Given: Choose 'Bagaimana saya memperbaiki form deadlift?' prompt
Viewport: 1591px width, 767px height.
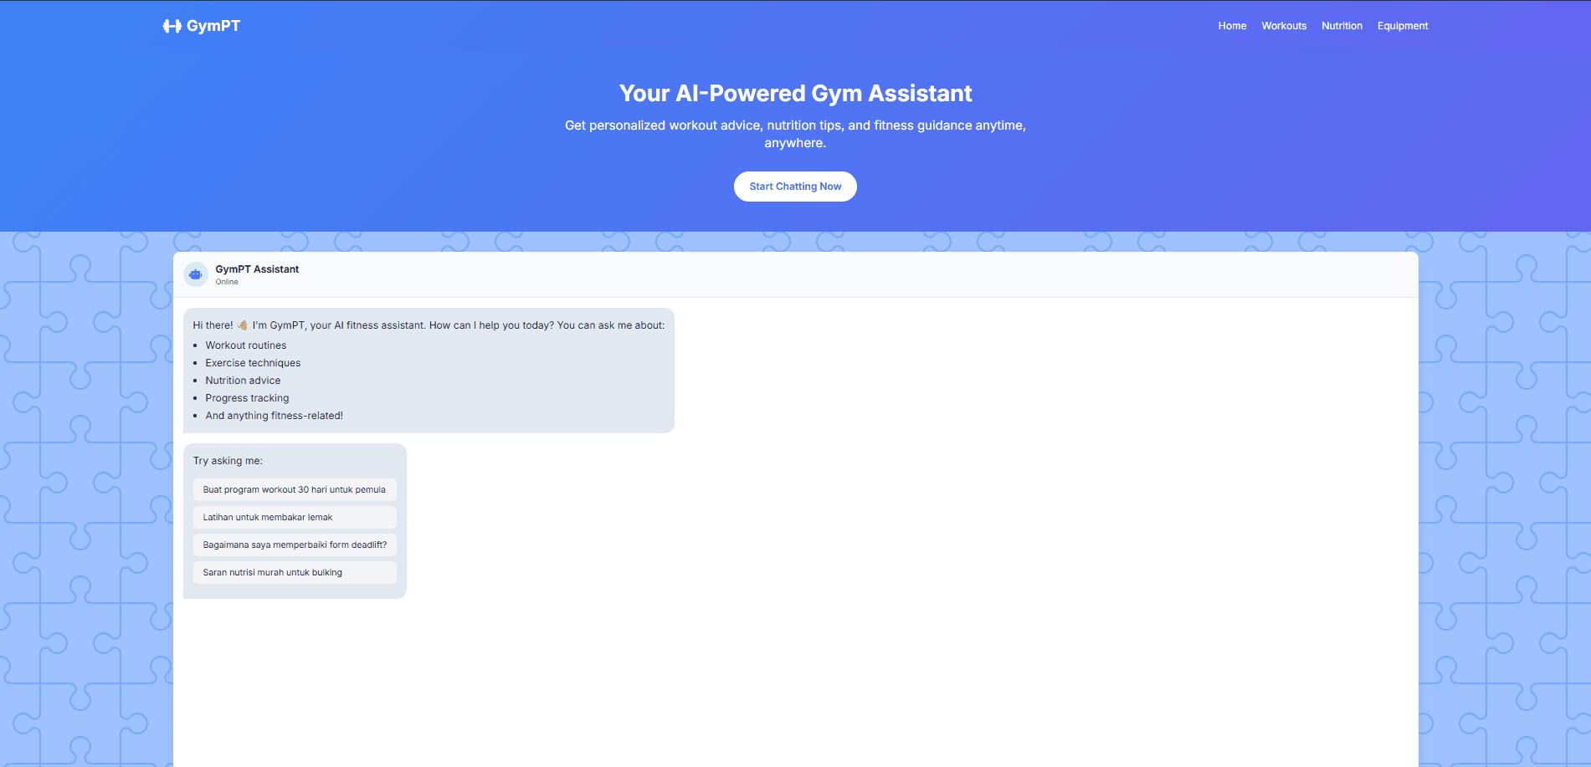Looking at the screenshot, I should (x=294, y=545).
